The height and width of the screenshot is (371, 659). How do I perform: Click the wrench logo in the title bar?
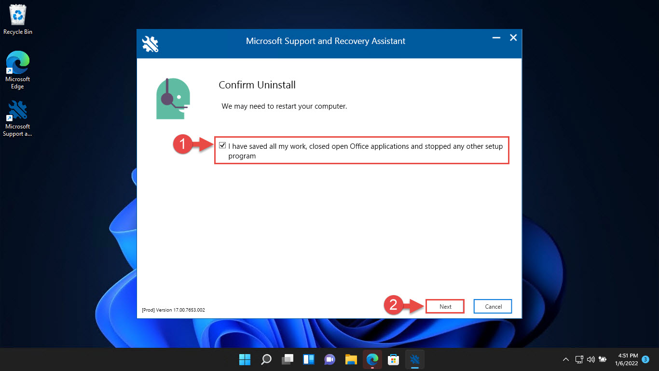151,44
